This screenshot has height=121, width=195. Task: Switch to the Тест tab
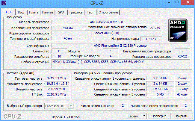(90, 12)
